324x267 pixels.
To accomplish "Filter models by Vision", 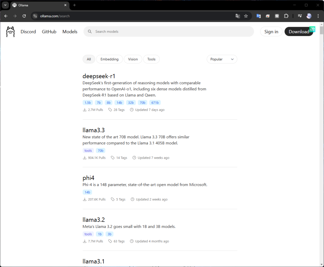I will click(133, 59).
